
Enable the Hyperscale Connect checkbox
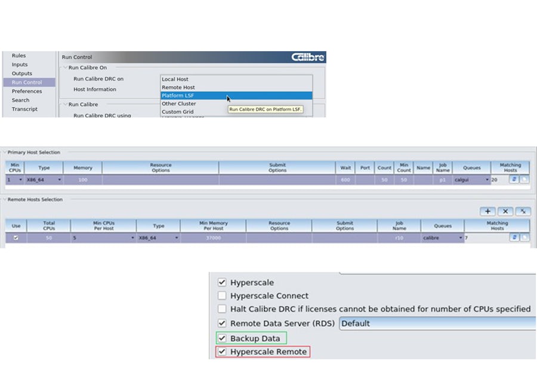(222, 295)
